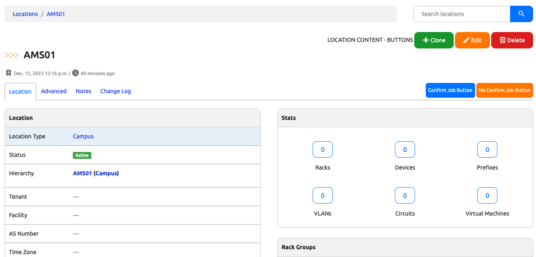Image resolution: width=536 pixels, height=257 pixels.
Task: Click the plus icon on the Clone button
Action: [426, 40]
